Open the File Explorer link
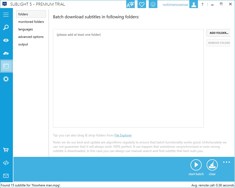235x188 pixels. (123, 135)
